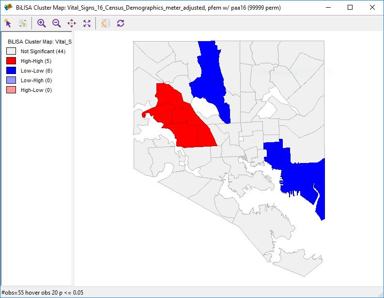Image resolution: width=384 pixels, height=298 pixels.
Task: Select the 'Low-Low (6)' legend label
Action: (x=36, y=71)
